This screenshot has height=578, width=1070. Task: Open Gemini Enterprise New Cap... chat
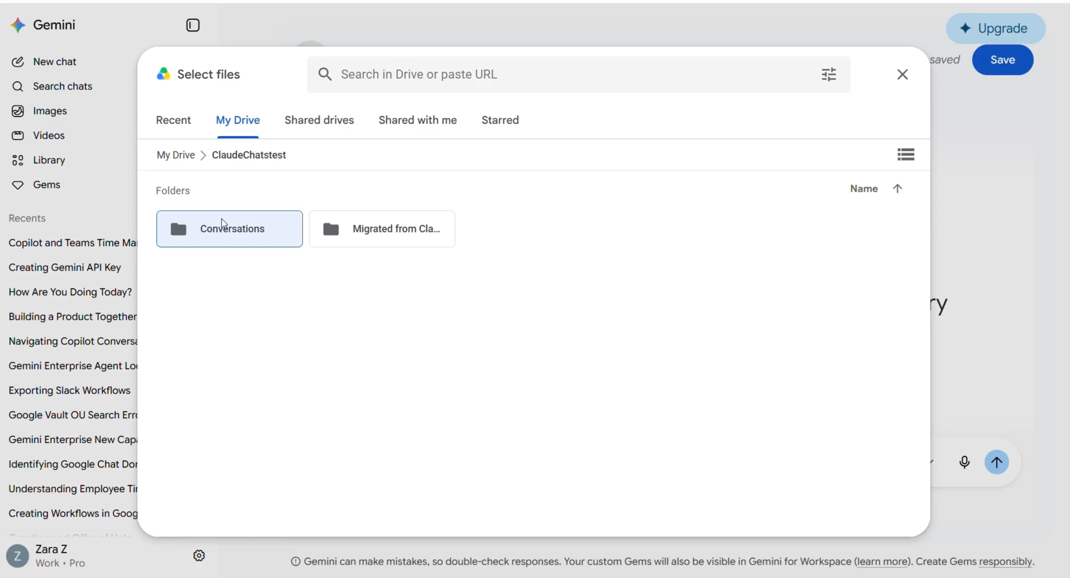pyautogui.click(x=72, y=440)
